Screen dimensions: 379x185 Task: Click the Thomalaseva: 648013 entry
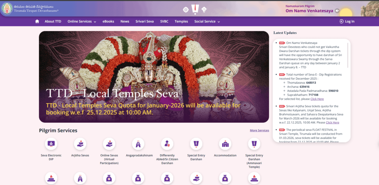click(301, 83)
